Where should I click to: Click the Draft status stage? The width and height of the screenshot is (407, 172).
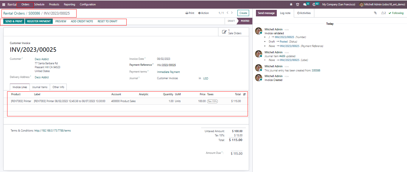231,21
